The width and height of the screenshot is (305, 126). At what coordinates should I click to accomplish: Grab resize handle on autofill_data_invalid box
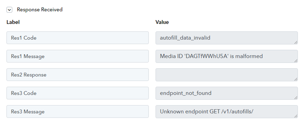click(296, 42)
